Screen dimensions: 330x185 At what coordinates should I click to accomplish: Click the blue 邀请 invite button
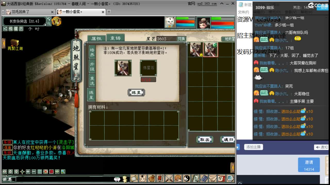(x=309, y=165)
